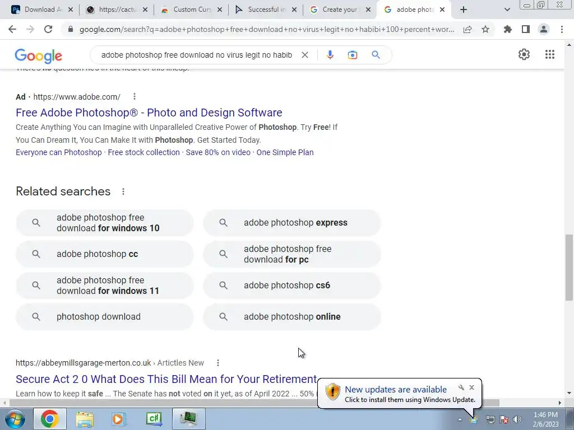The image size is (574, 430).
Task: Open the taskbar clock showing 1:46 PM
Action: pos(545,419)
